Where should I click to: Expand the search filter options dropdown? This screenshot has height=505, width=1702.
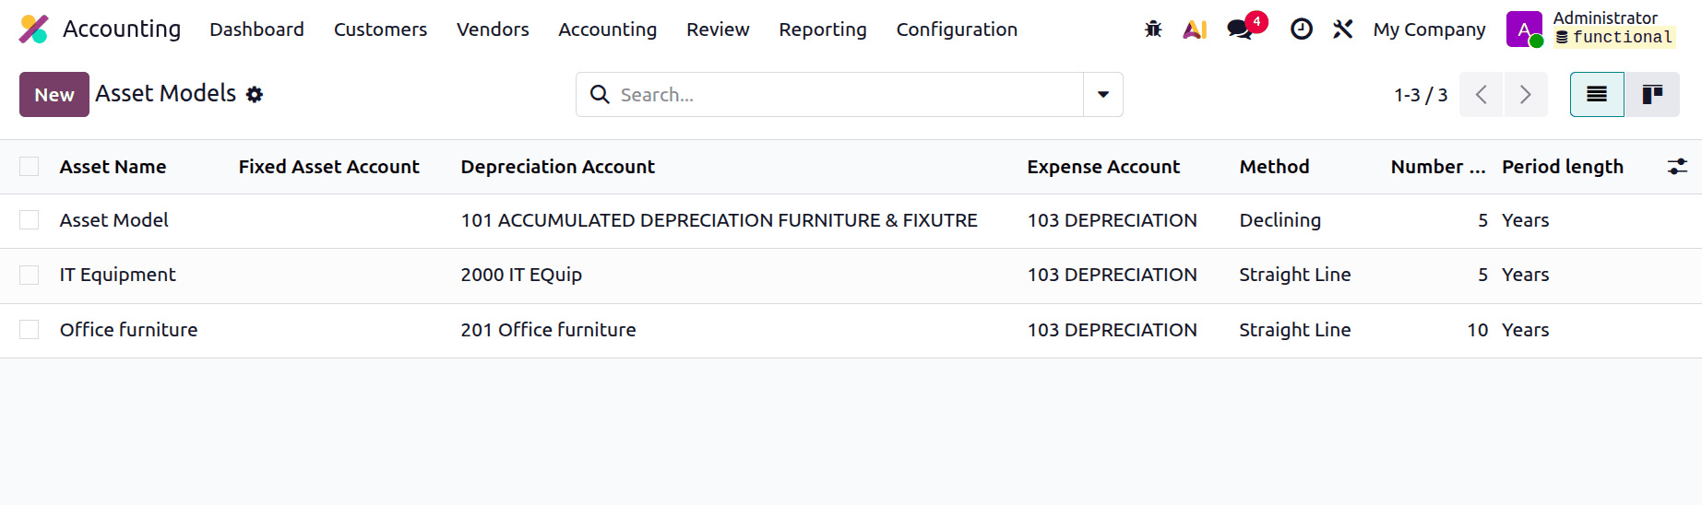pyautogui.click(x=1103, y=94)
